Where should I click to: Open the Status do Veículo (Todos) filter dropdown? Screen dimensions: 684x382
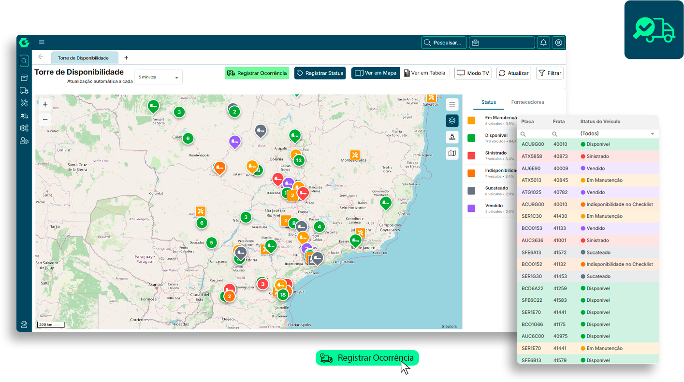617,133
